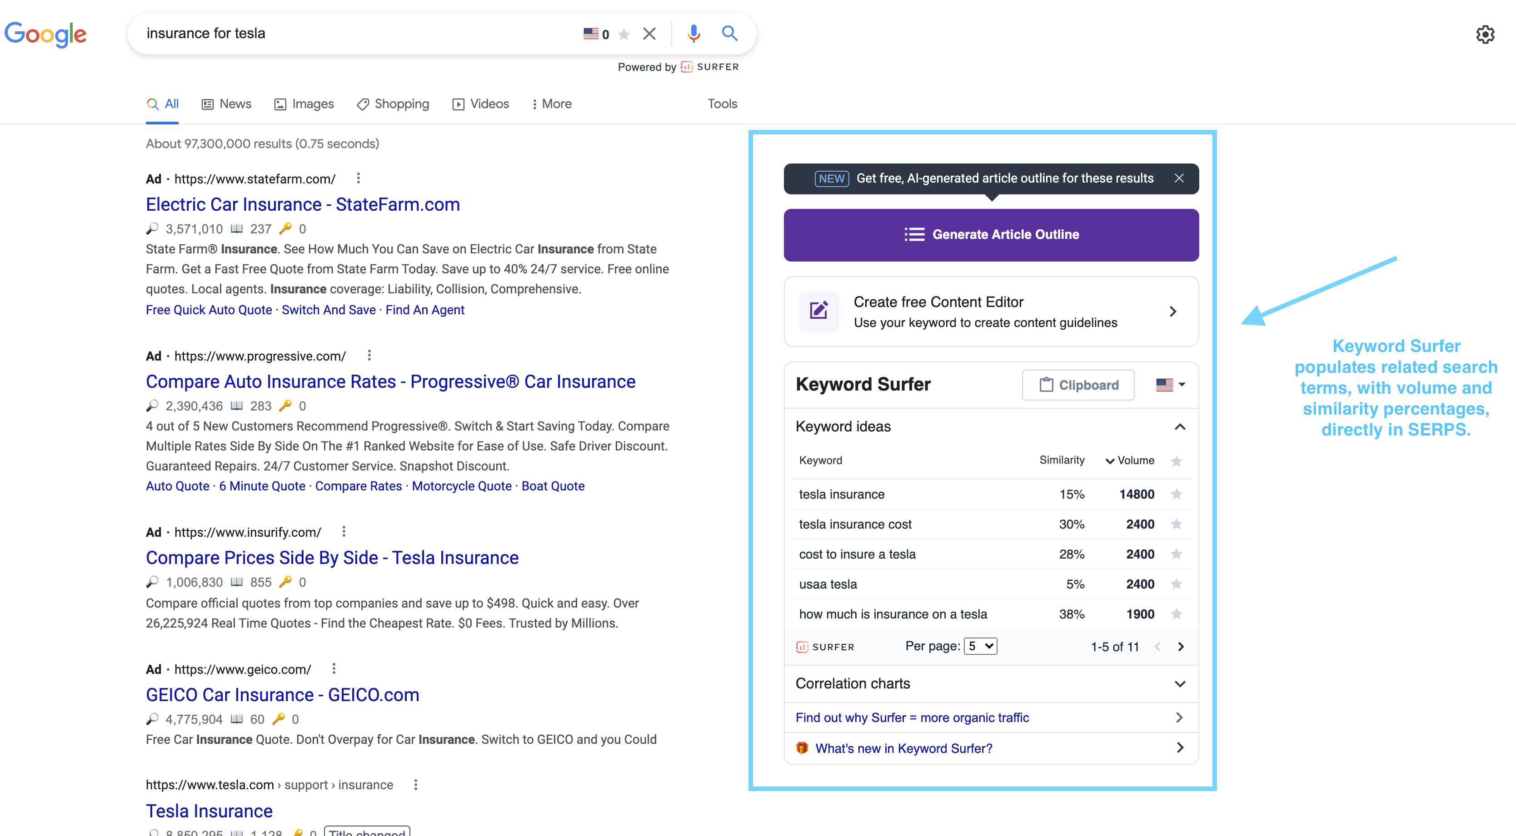Switch to the Videos tab
The image size is (1516, 836).
pyautogui.click(x=481, y=104)
